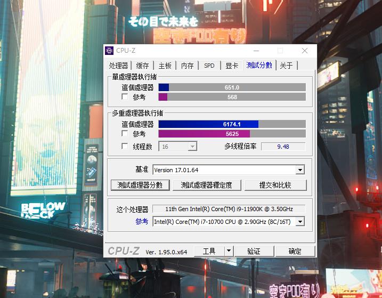Screen dimensions: 382x298
Task: Switch to the 显卡 tab
Action: coord(232,66)
